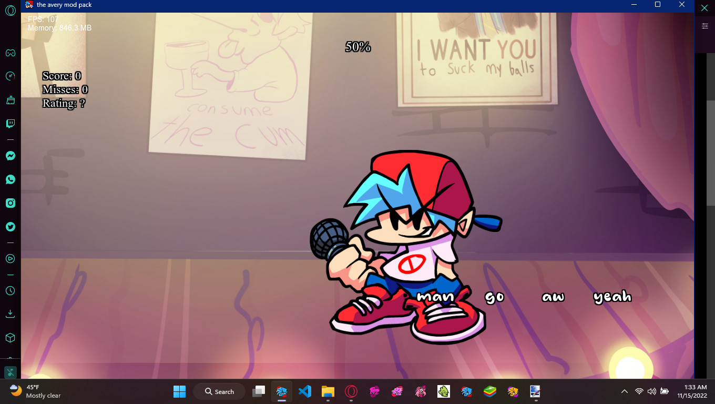715x404 pixels.
Task: Click the Rating: ? text
Action: (x=64, y=103)
